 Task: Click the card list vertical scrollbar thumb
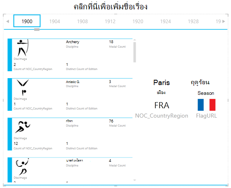[135, 52]
